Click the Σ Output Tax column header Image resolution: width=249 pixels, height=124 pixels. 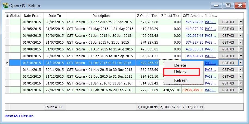point(147,16)
